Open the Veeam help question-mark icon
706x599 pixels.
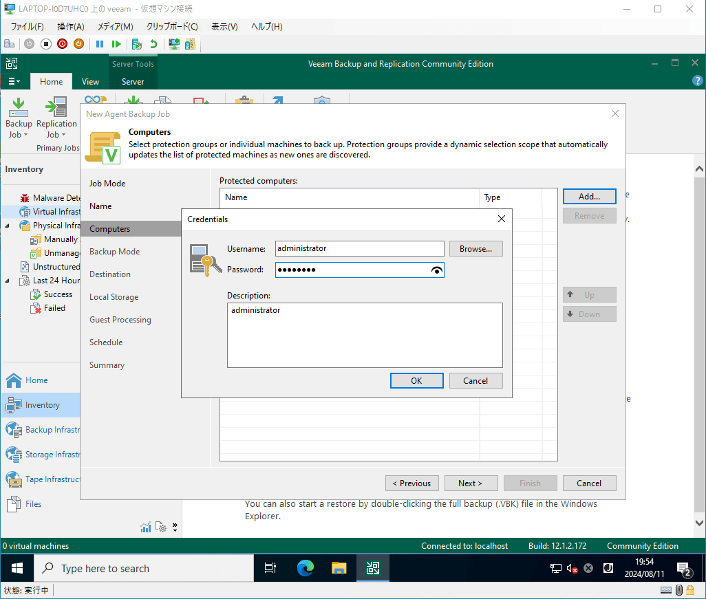tap(697, 81)
